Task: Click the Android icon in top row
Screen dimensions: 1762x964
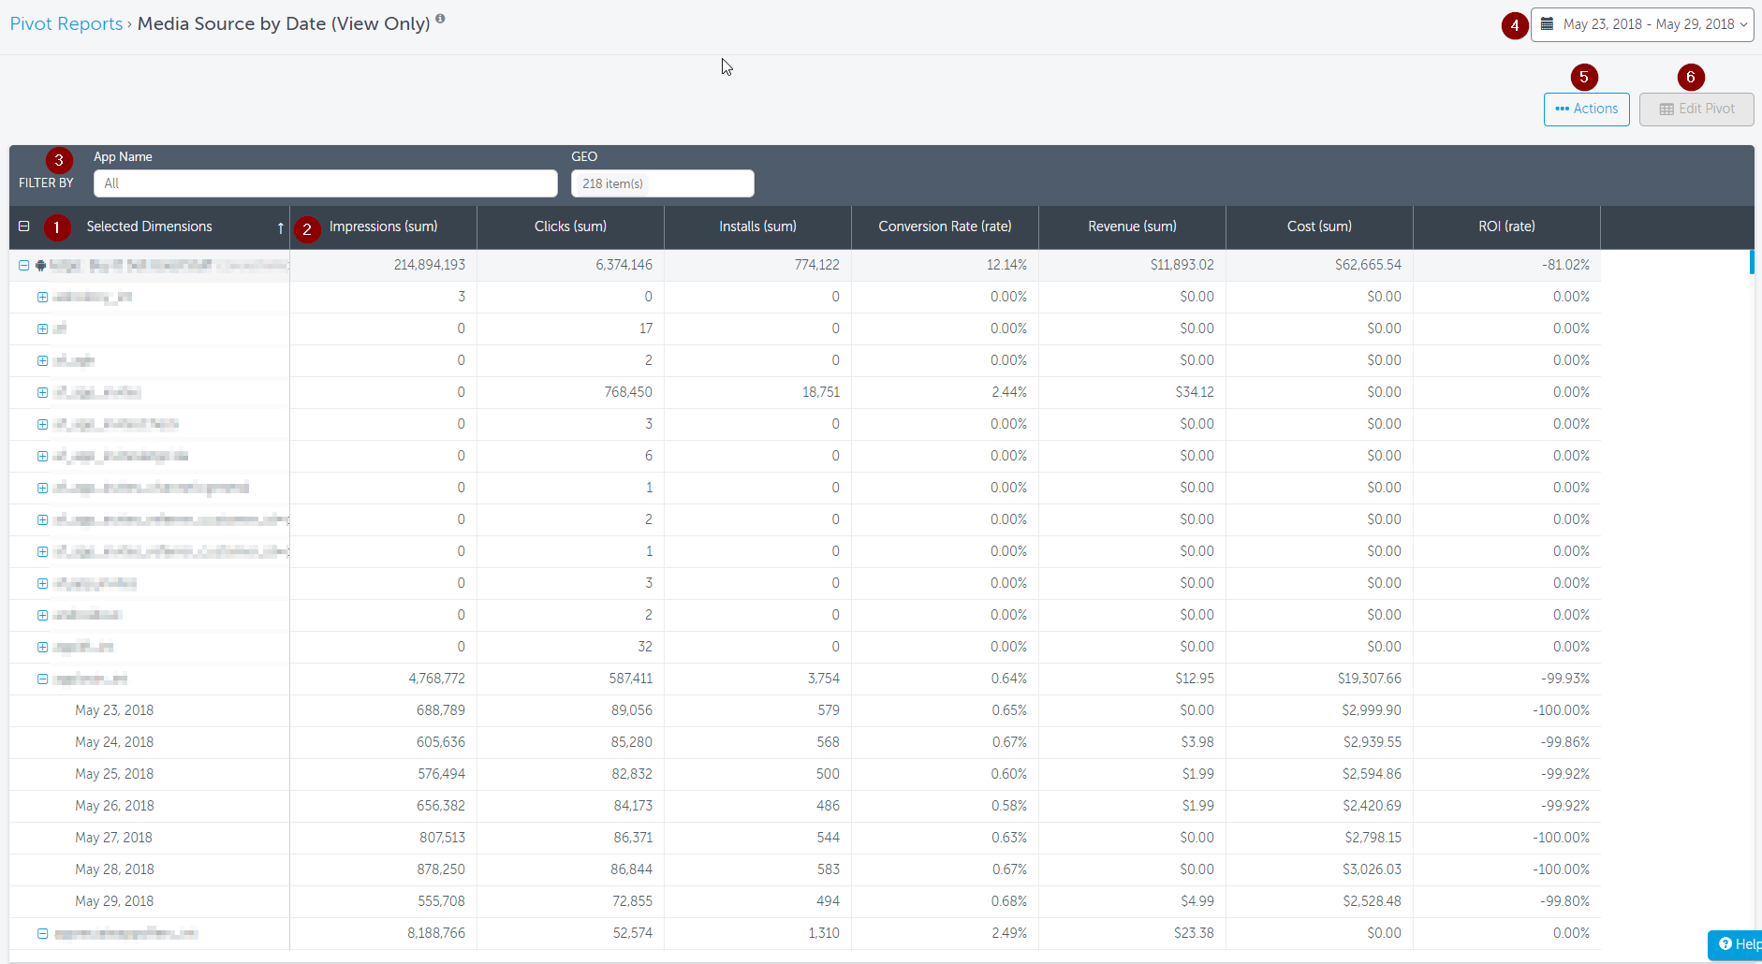Action: coord(41,266)
